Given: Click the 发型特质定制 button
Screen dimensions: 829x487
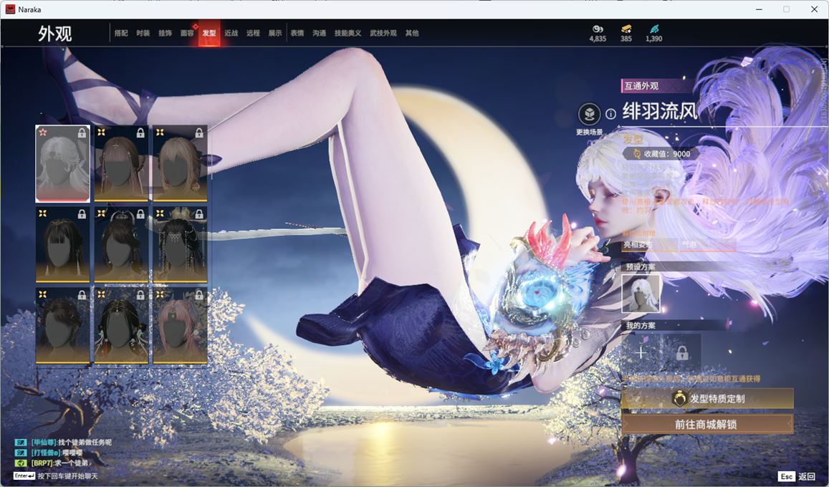Looking at the screenshot, I should point(707,399).
